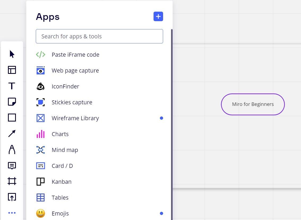Select the Miro for Beginners shape
The height and width of the screenshot is (220, 301).
(253, 104)
